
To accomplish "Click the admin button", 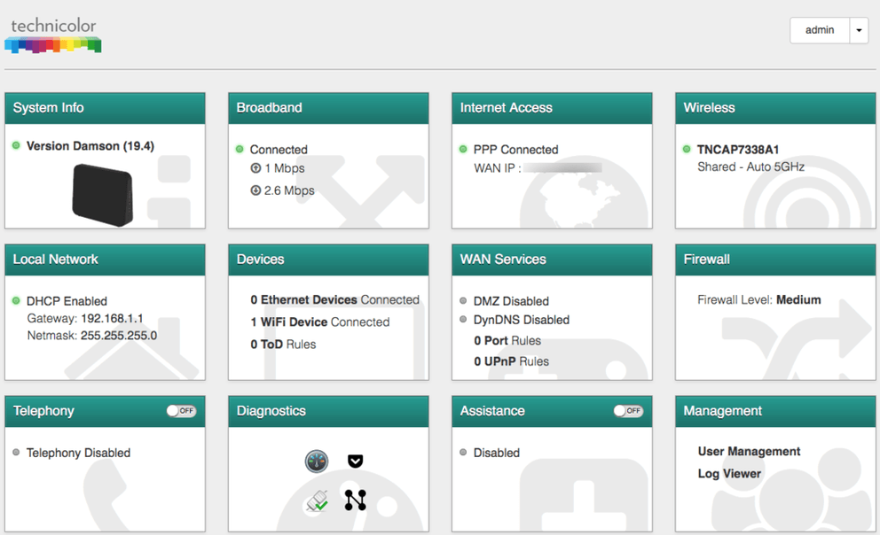I will [819, 29].
